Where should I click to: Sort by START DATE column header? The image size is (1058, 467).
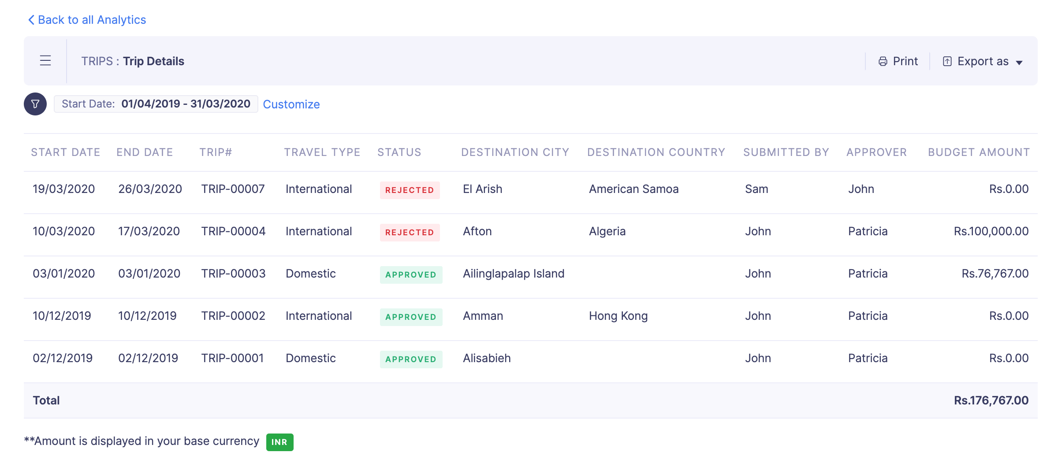pyautogui.click(x=66, y=152)
